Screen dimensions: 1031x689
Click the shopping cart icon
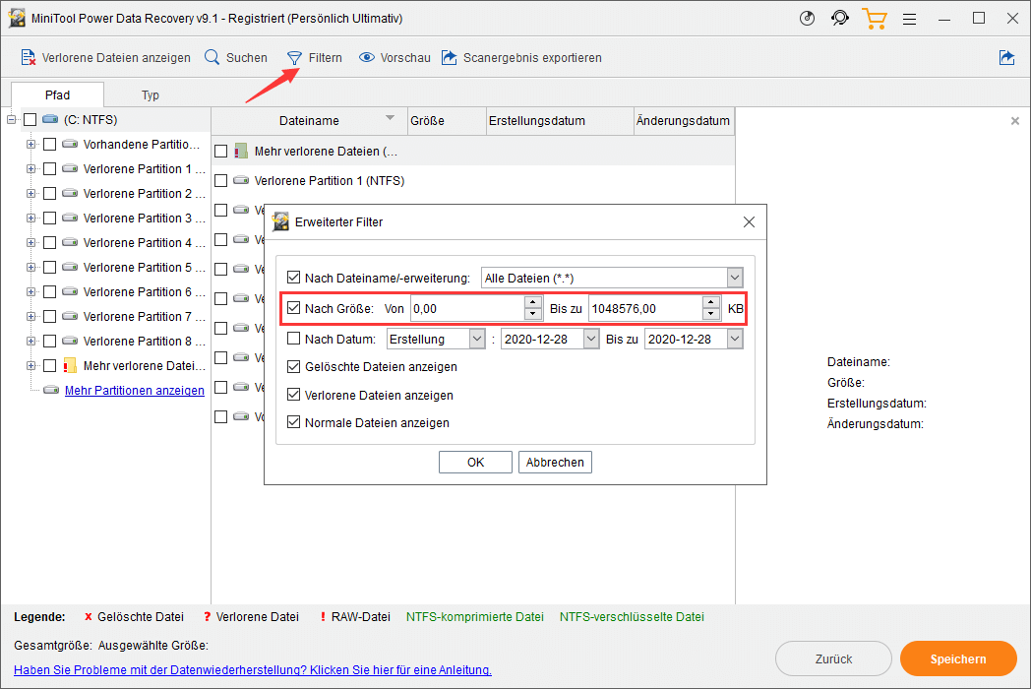(x=875, y=19)
